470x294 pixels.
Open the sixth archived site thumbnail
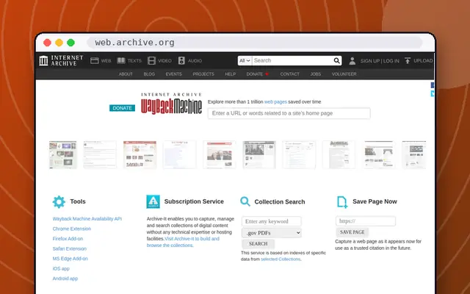click(259, 155)
